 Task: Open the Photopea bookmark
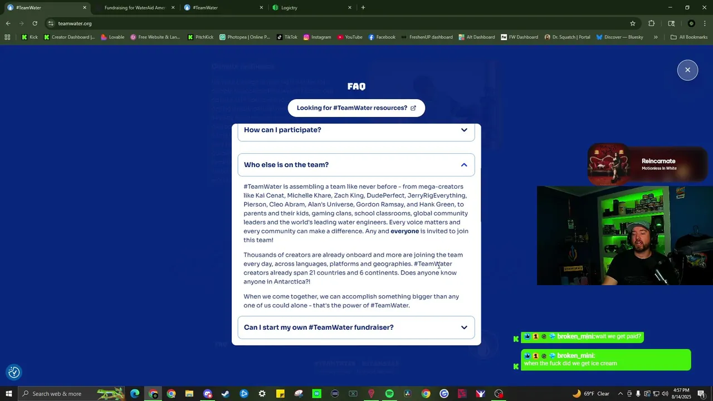tap(245, 37)
